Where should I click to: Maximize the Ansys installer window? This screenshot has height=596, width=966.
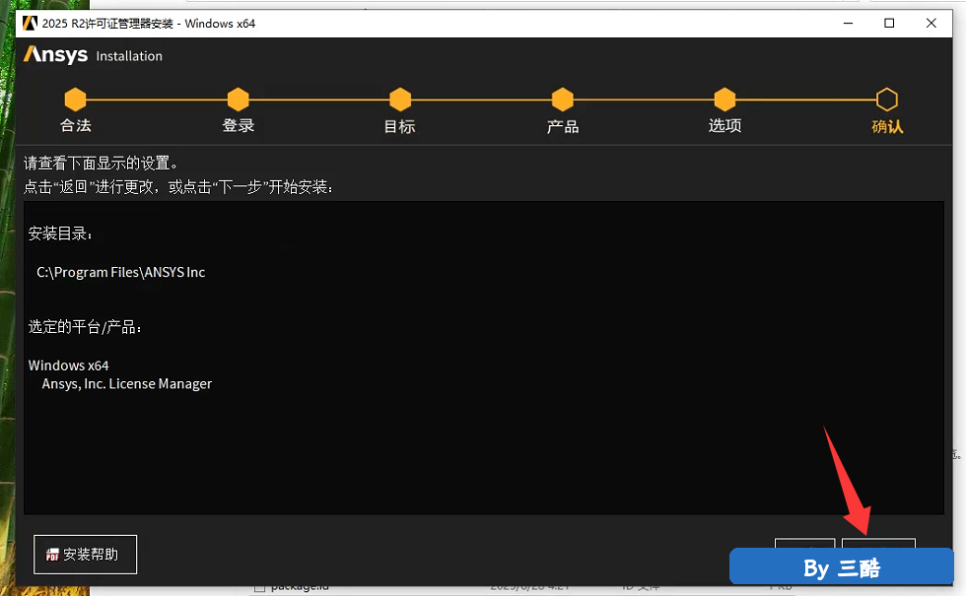pyautogui.click(x=889, y=24)
